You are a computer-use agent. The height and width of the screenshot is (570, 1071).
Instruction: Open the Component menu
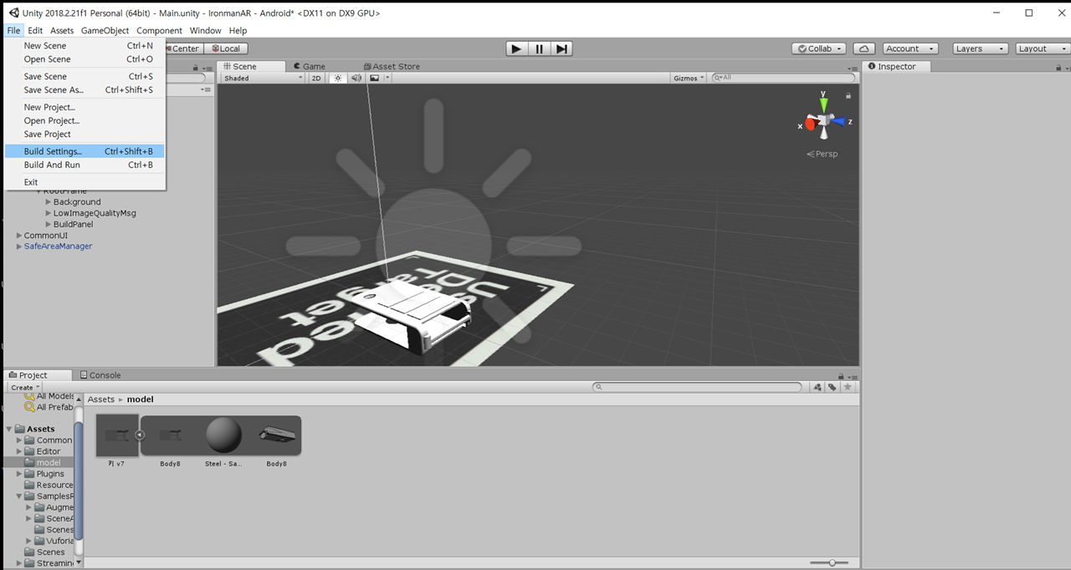(x=159, y=31)
